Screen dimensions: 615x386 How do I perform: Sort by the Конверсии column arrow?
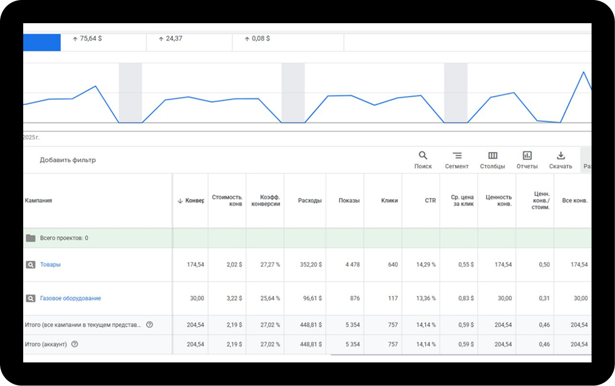pyautogui.click(x=180, y=201)
